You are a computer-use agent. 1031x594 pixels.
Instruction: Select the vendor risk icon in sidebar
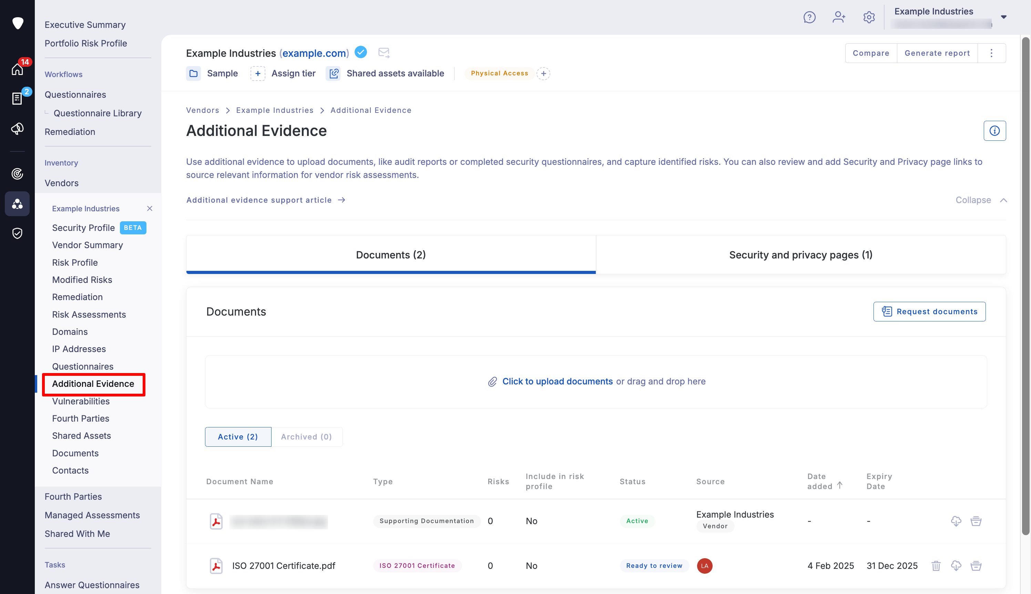[x=17, y=204]
